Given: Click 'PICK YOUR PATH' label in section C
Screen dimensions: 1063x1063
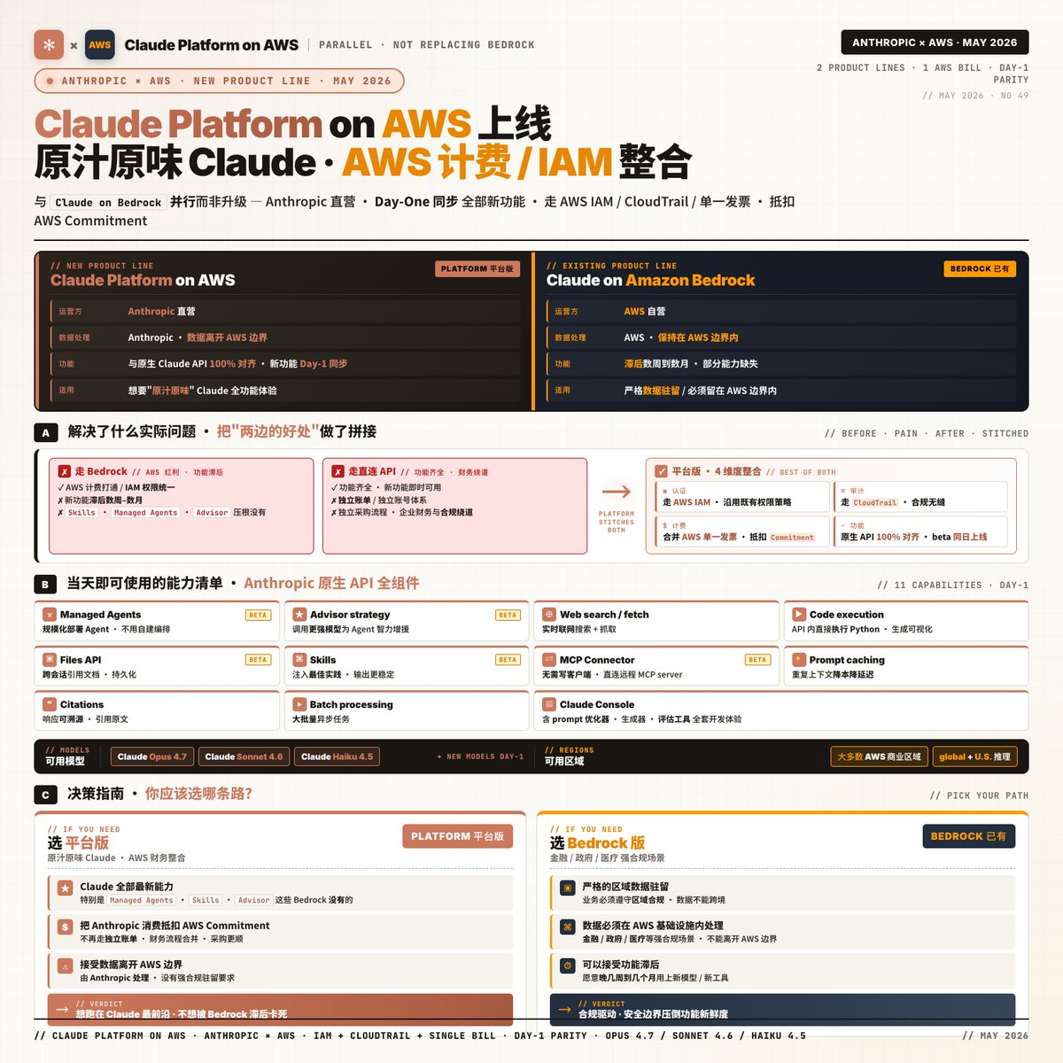Looking at the screenshot, I should pos(979,795).
